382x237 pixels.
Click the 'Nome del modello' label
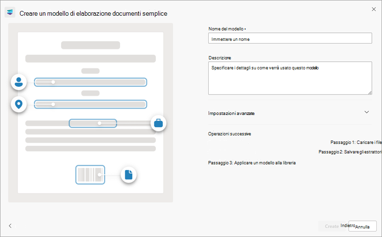tap(226, 28)
